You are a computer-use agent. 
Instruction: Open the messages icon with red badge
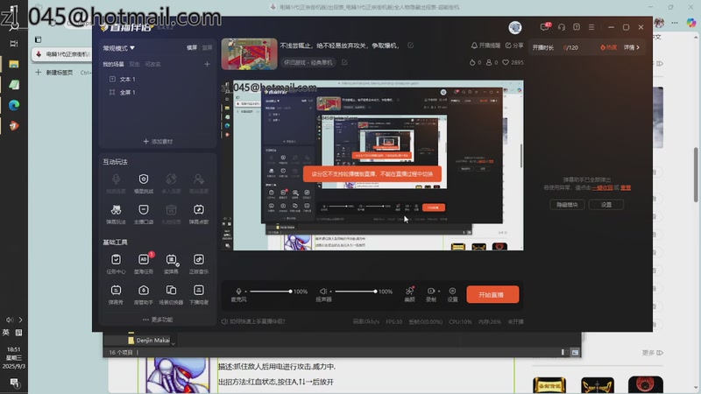pos(545,27)
